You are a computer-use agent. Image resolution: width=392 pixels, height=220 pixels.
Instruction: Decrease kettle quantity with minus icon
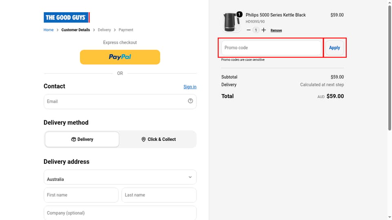tap(249, 30)
